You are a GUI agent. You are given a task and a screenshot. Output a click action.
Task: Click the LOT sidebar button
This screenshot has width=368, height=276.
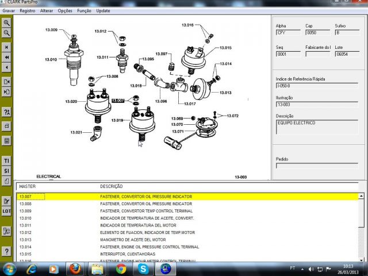coord(6,211)
